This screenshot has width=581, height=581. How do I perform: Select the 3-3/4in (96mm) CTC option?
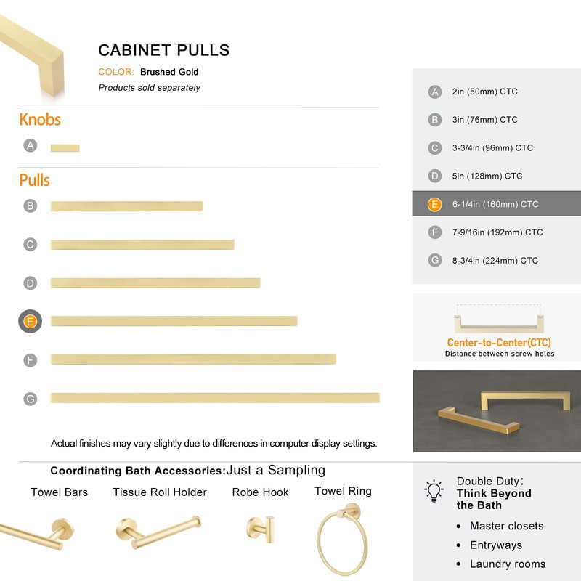tap(497, 148)
